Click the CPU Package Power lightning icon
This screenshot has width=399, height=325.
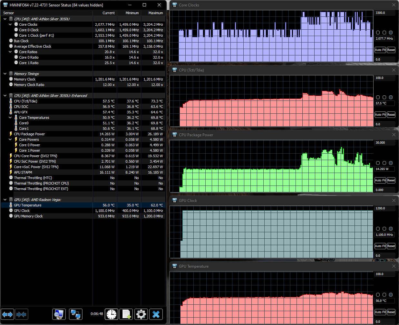(11, 134)
